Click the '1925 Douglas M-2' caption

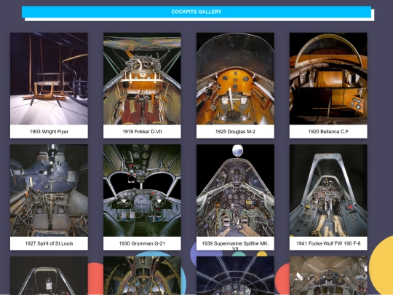click(235, 131)
